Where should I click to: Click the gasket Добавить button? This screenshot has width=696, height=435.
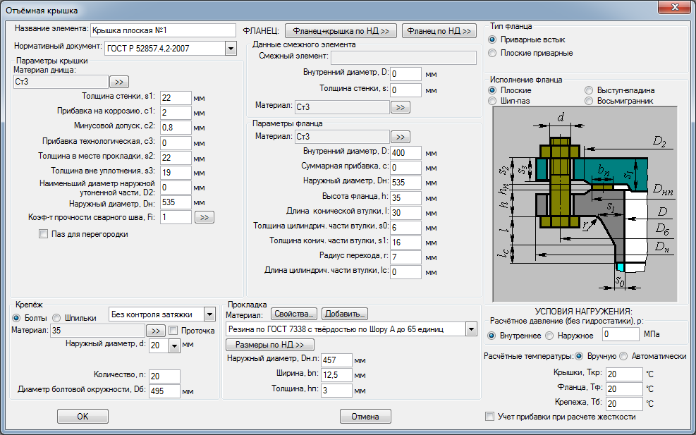(x=345, y=314)
